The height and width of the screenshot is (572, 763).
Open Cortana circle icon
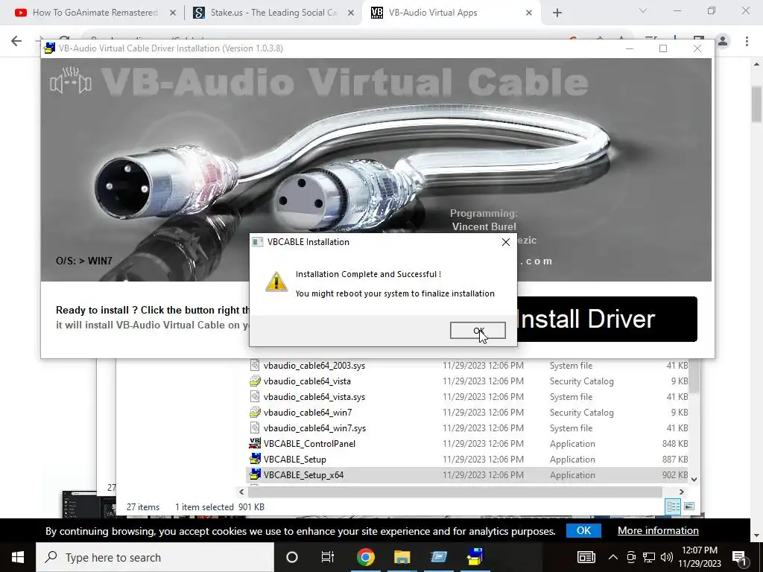292,557
